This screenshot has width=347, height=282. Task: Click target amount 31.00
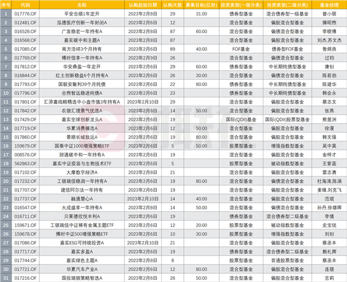[201, 14]
